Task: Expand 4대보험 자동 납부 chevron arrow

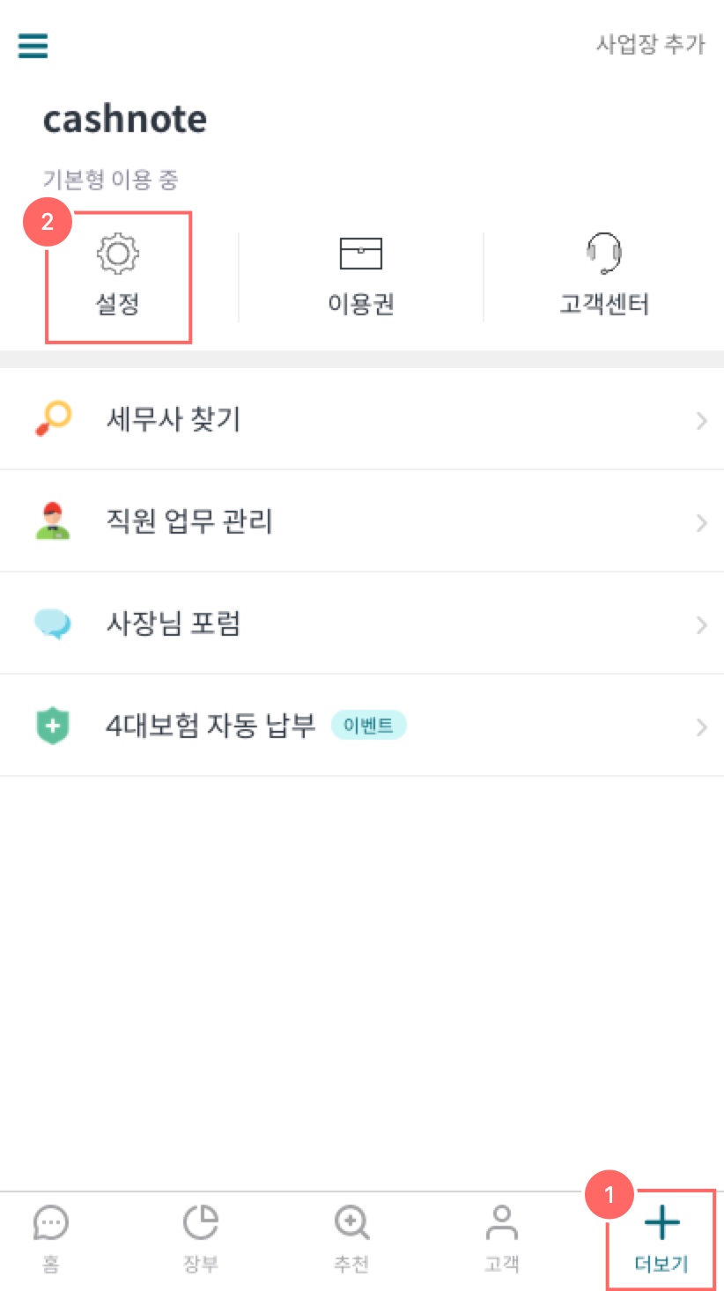Action: point(701,727)
